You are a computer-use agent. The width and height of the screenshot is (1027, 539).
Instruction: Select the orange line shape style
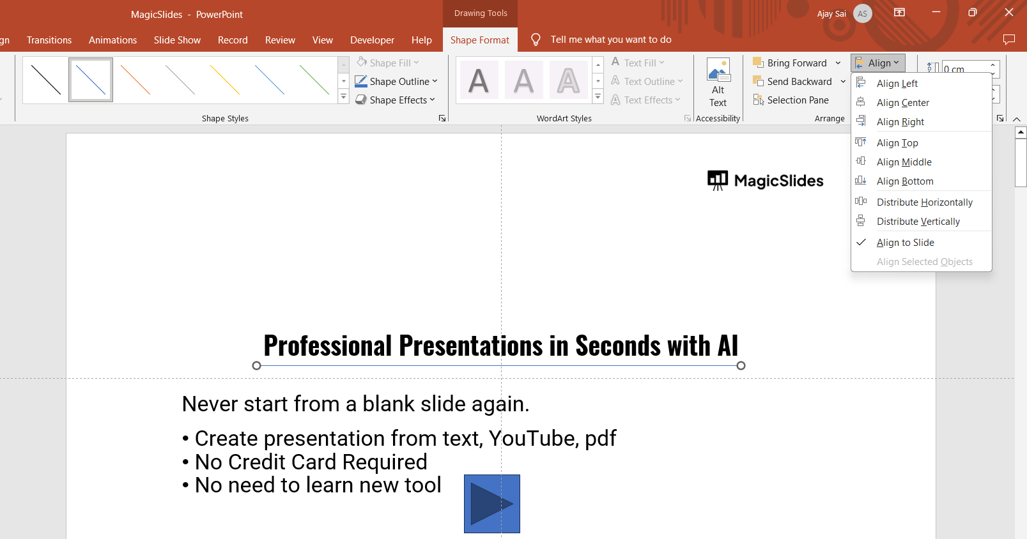click(x=135, y=80)
